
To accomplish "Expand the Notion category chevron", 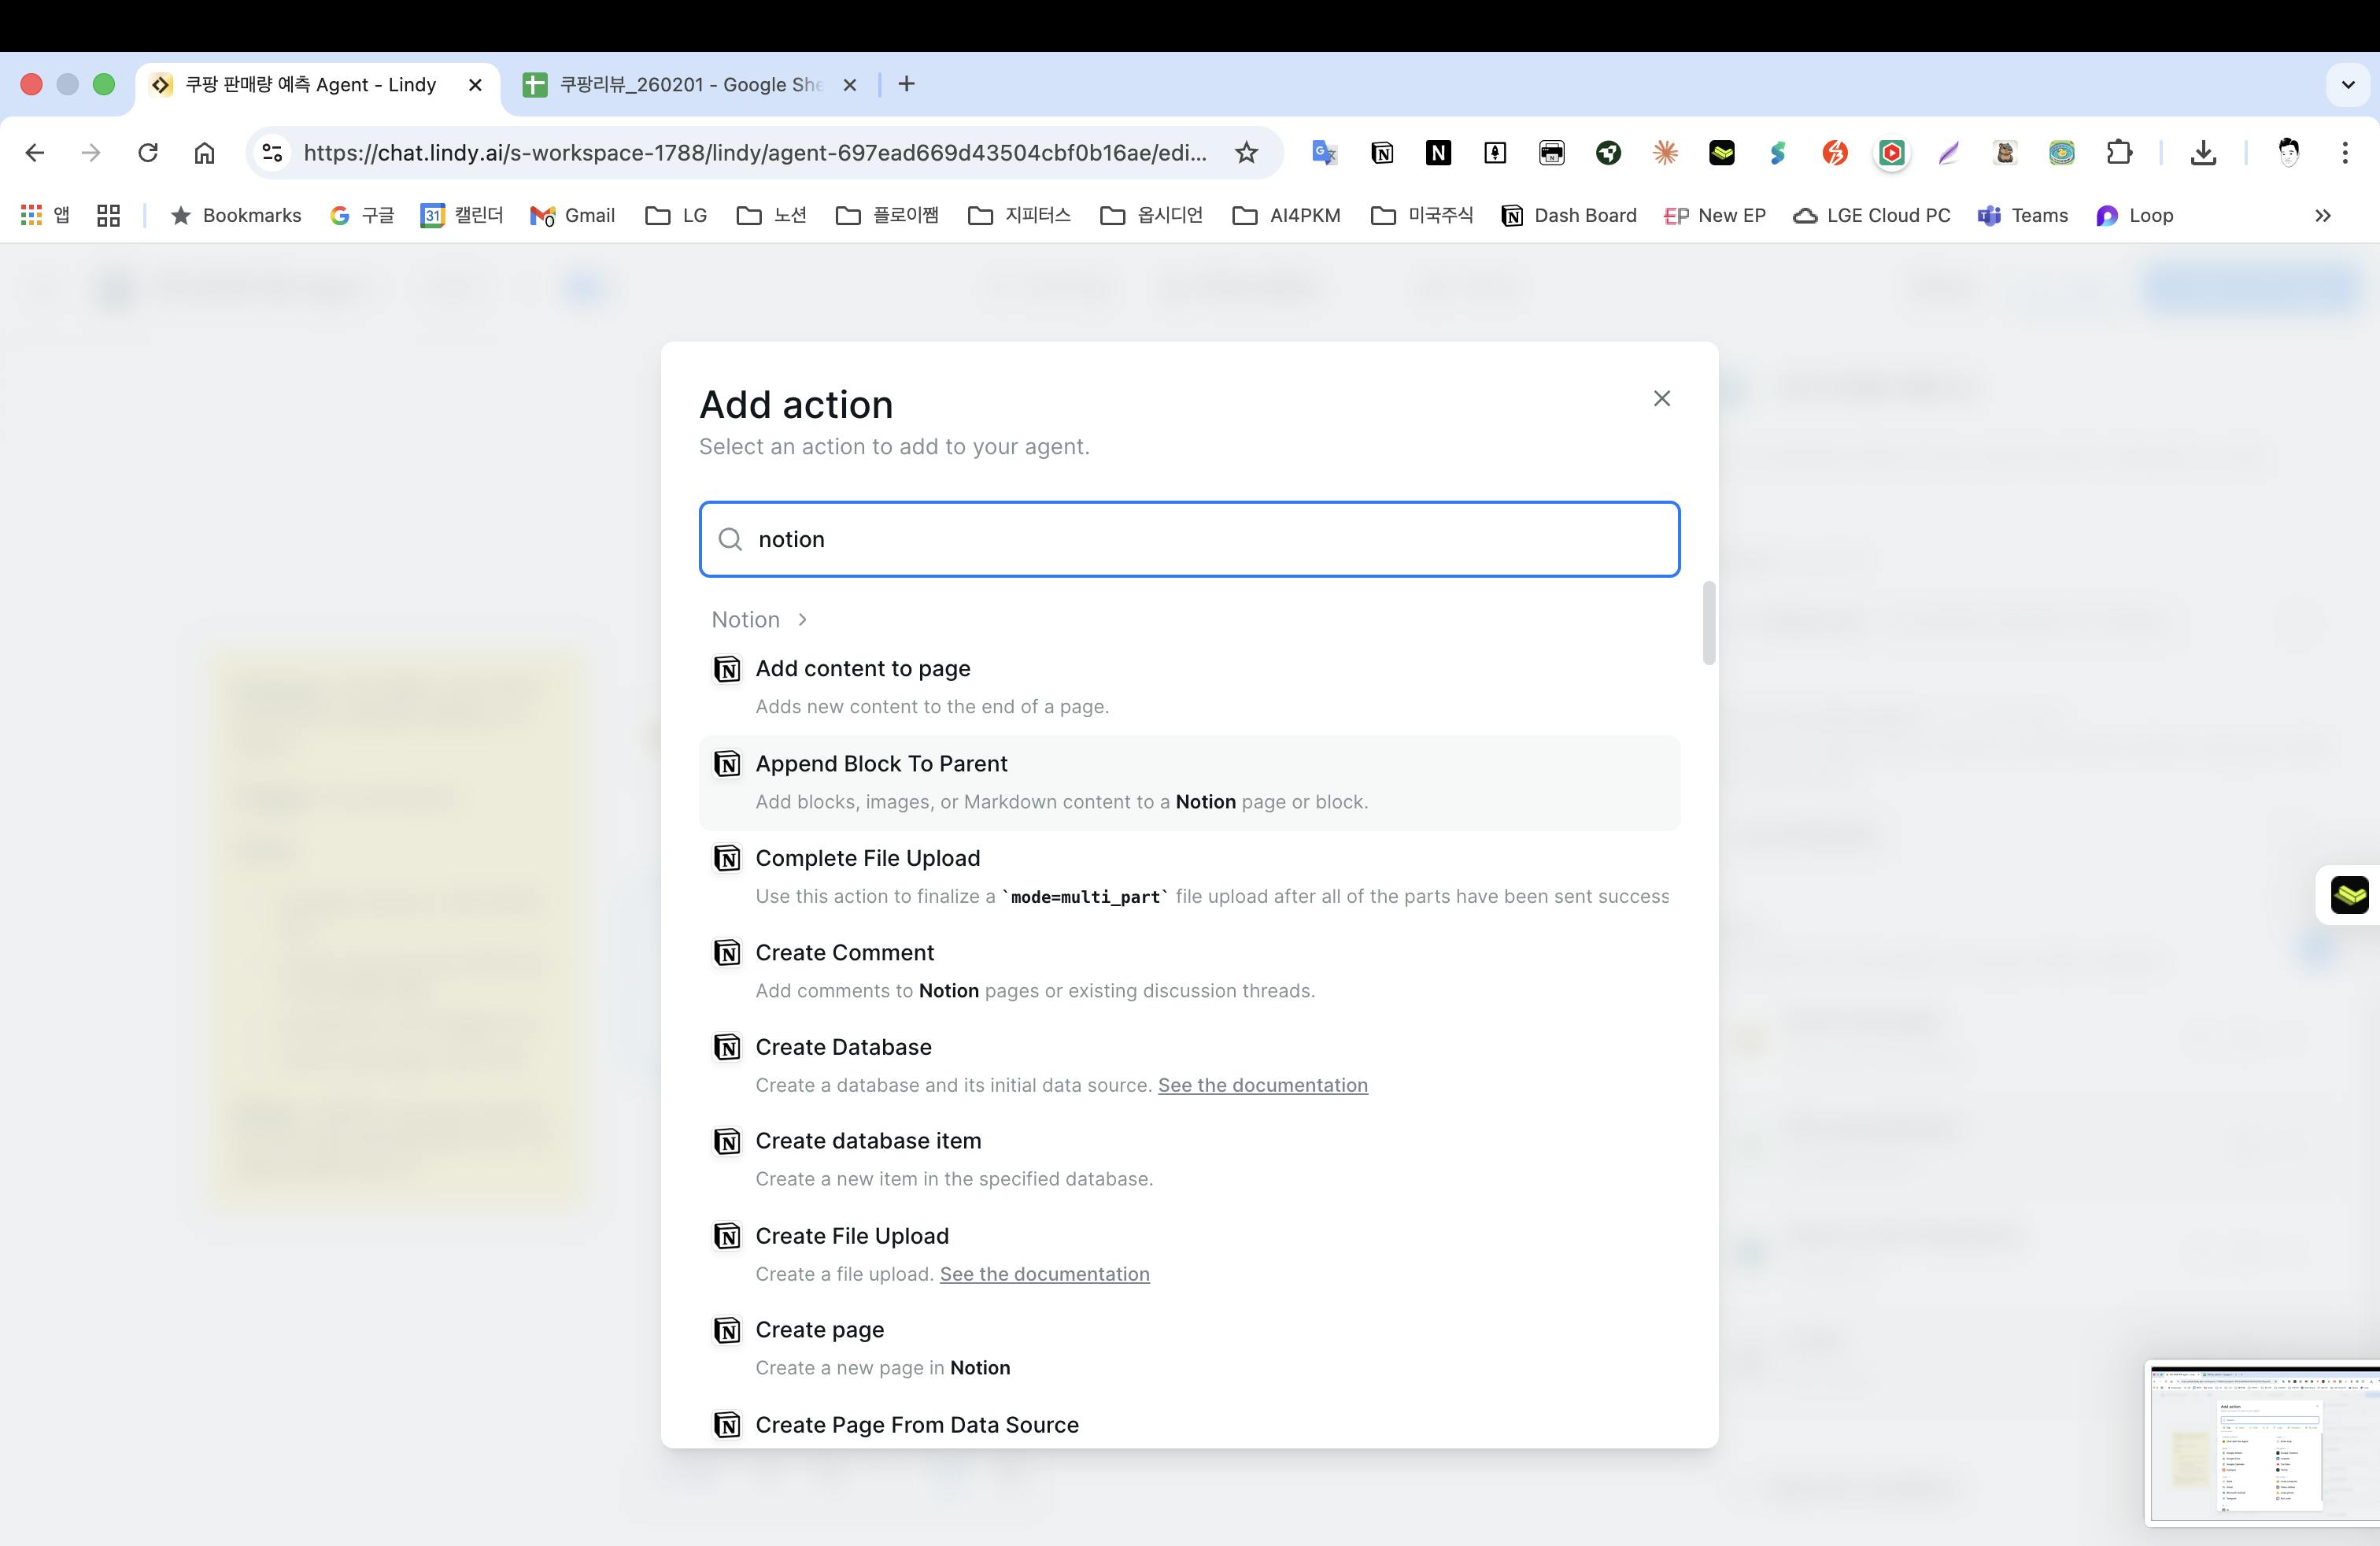I will [x=802, y=620].
